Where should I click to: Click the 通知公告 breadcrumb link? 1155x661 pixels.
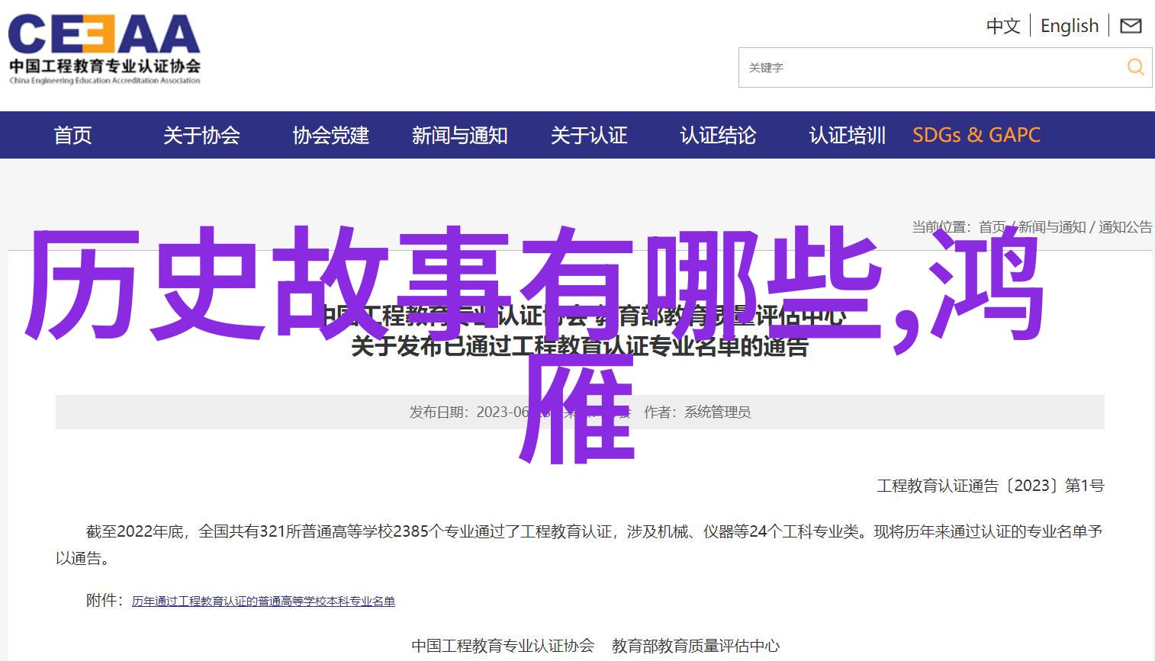coord(1124,227)
